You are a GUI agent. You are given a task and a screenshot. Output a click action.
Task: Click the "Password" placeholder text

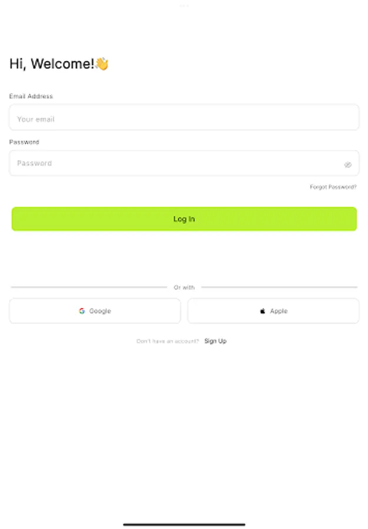pyautogui.click(x=34, y=163)
